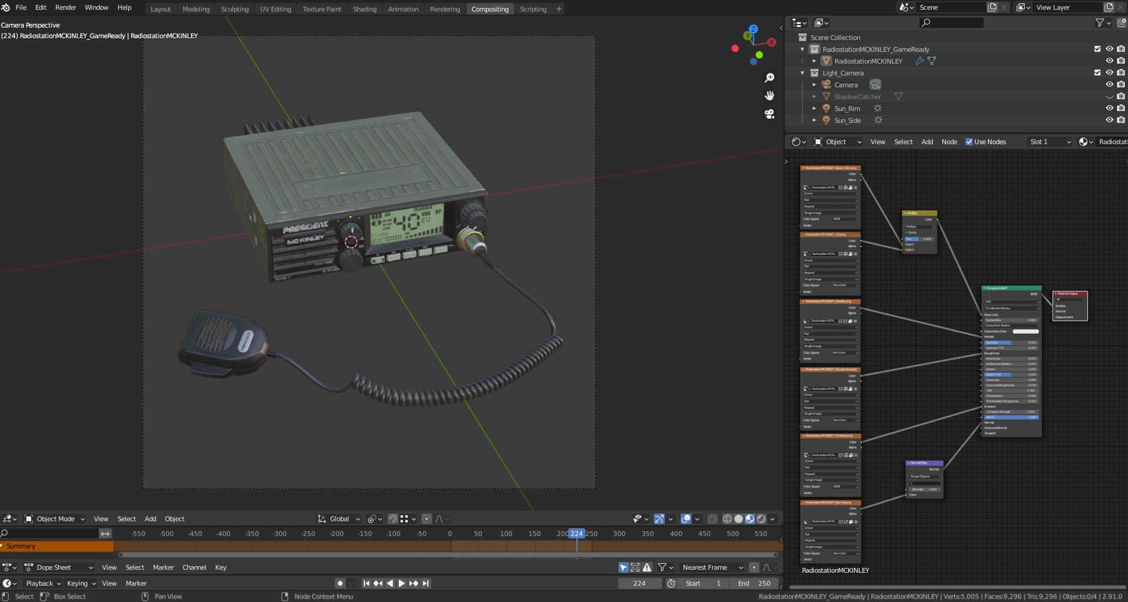Click the new view layer copy icon
1128x602 pixels.
point(1109,7)
